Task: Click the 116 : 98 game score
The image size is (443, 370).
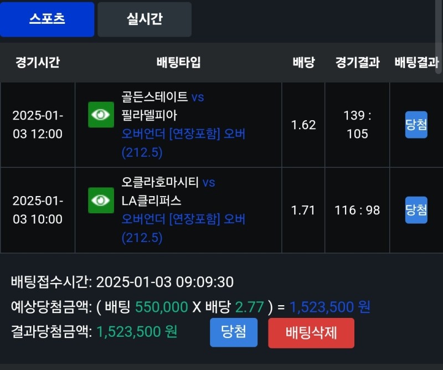Action: point(357,210)
